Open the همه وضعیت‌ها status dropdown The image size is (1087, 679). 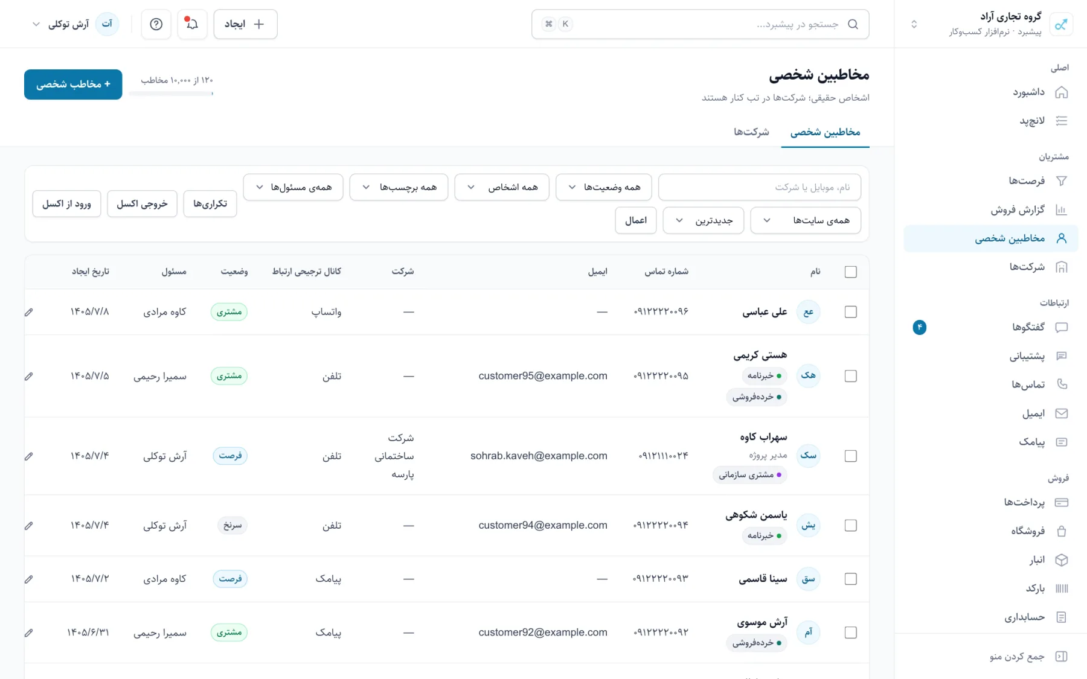[x=603, y=187]
